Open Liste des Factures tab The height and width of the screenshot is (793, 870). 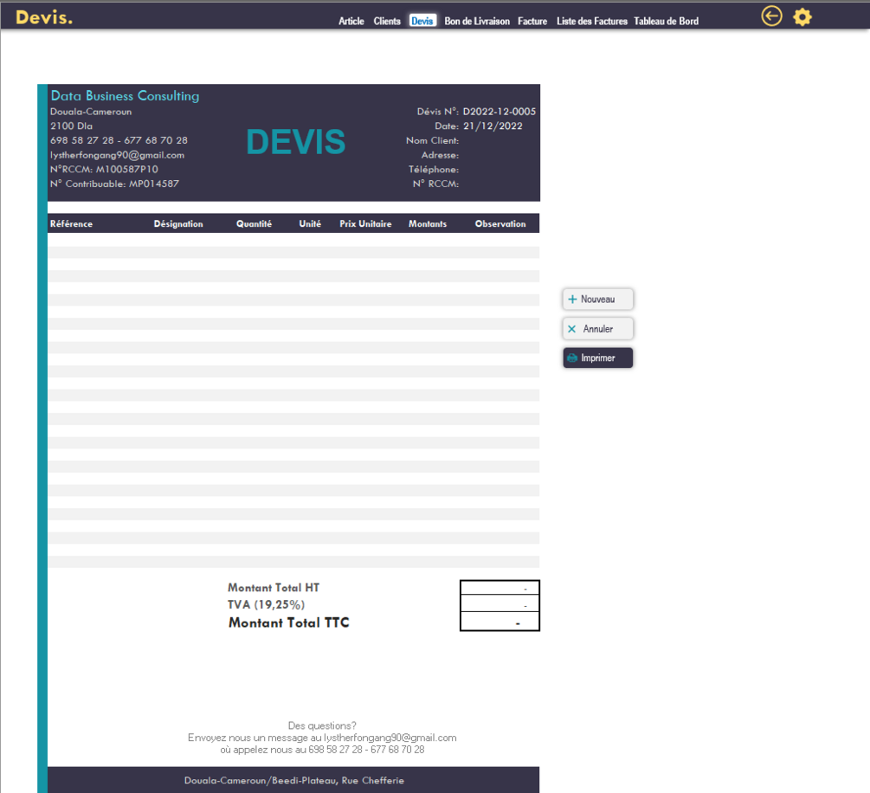coord(591,21)
